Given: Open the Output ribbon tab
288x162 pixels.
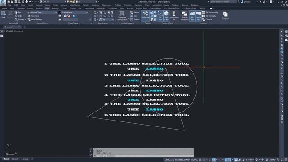Looking at the screenshot, I should pyautogui.click(x=64, y=9).
